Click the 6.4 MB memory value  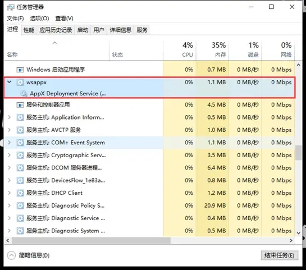[x=217, y=168]
